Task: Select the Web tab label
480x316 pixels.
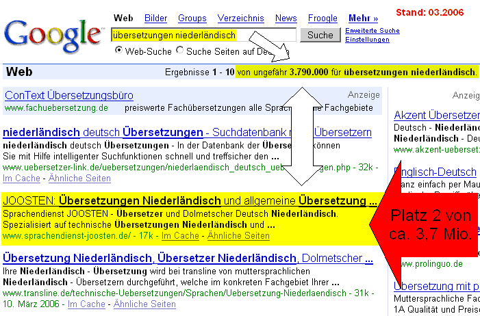Action: tap(123, 18)
